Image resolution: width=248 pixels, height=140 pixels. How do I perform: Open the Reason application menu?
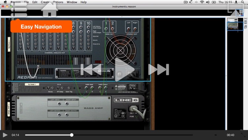16,2
